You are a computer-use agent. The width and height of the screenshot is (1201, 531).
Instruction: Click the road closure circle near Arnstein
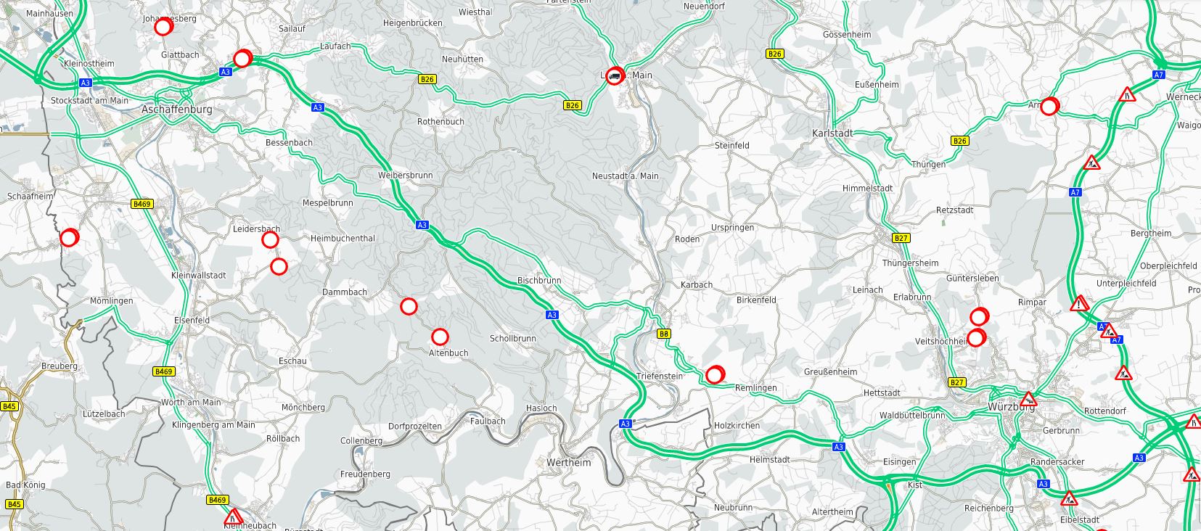pos(1049,106)
